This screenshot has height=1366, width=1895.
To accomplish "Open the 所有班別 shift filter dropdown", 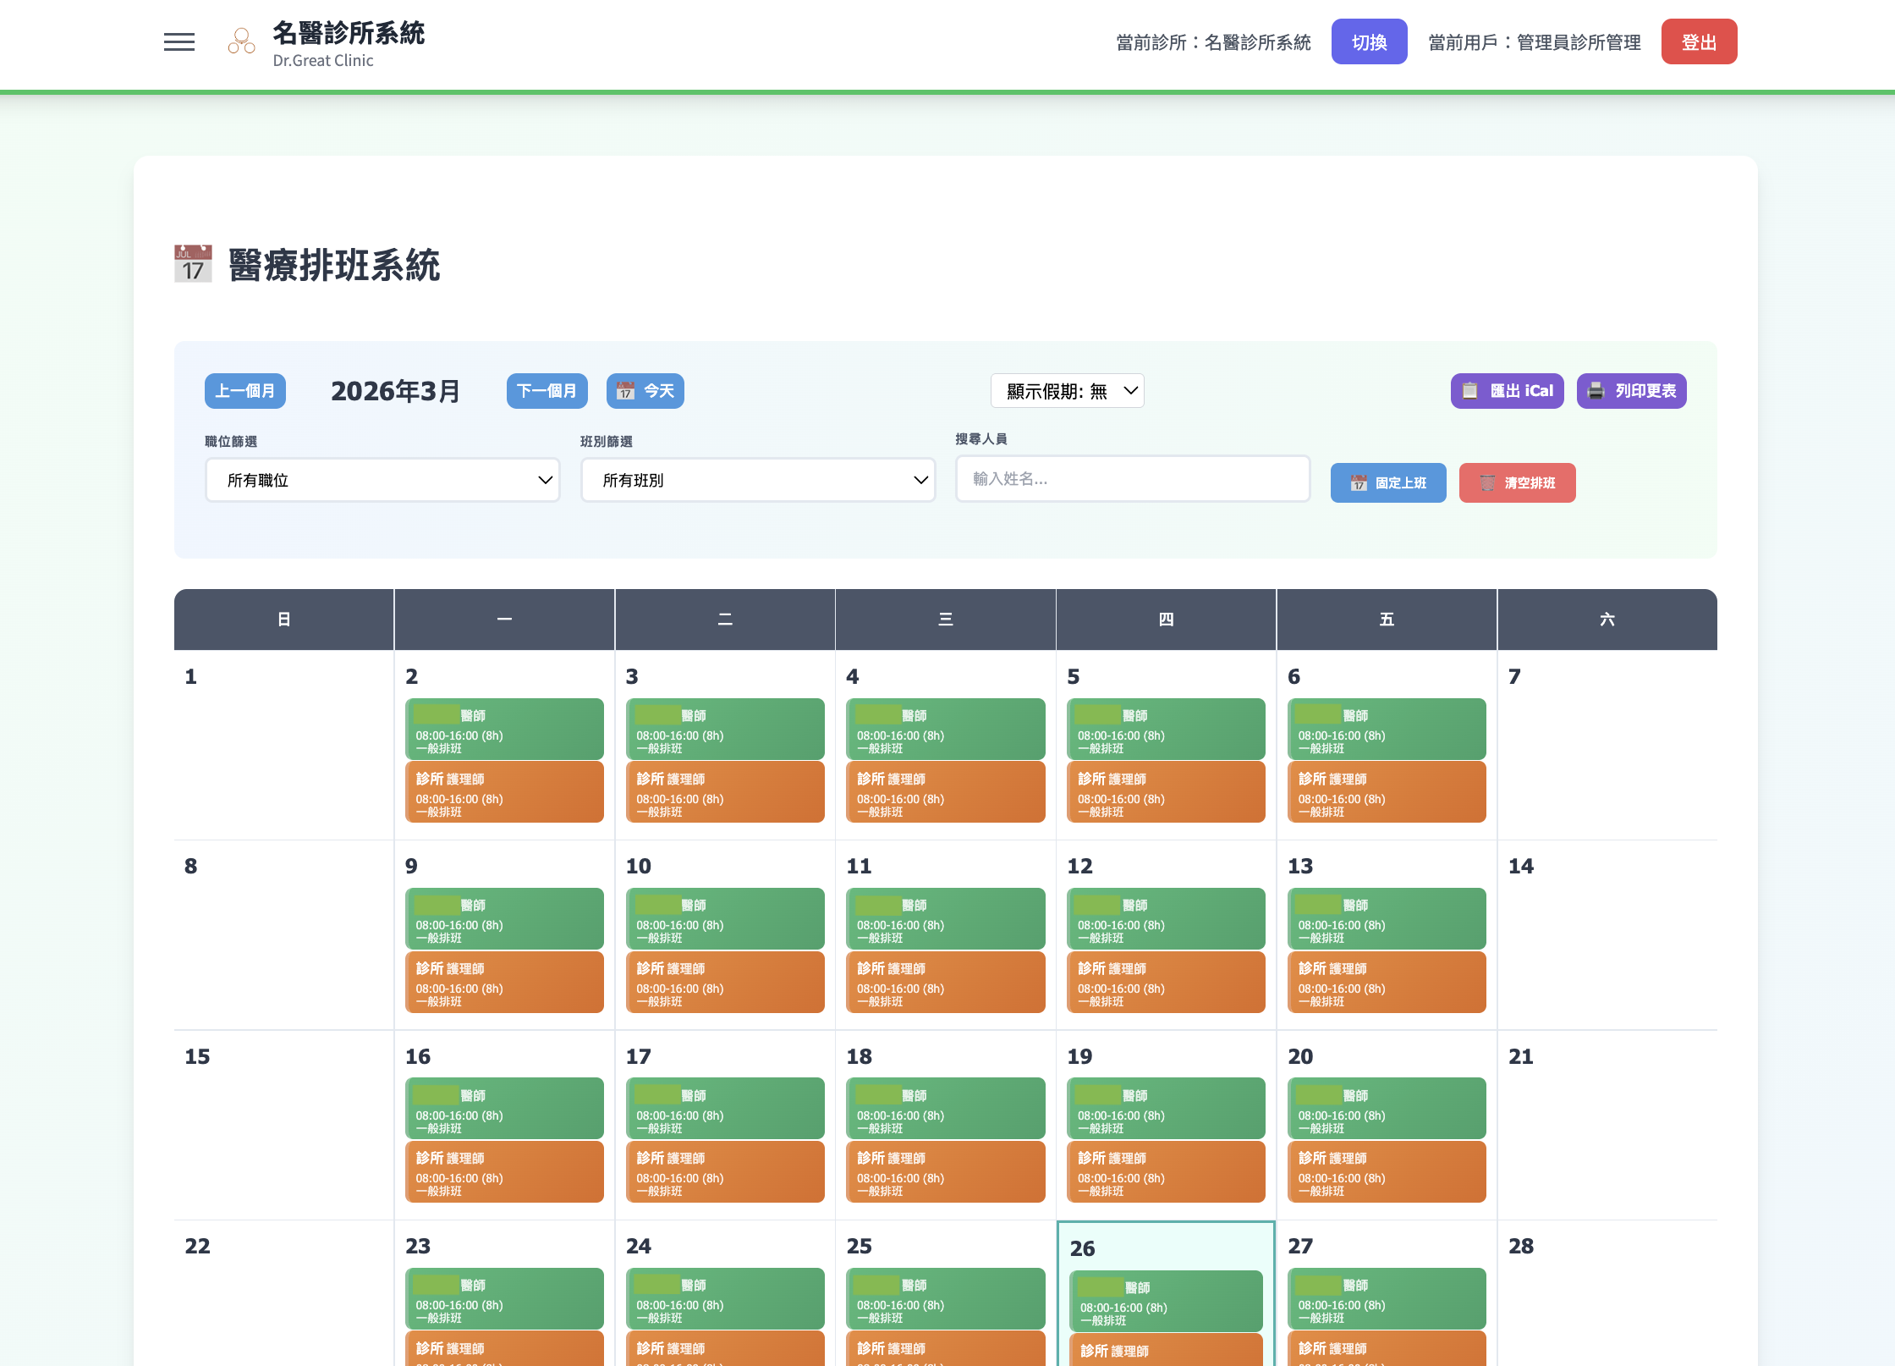I will click(x=757, y=480).
